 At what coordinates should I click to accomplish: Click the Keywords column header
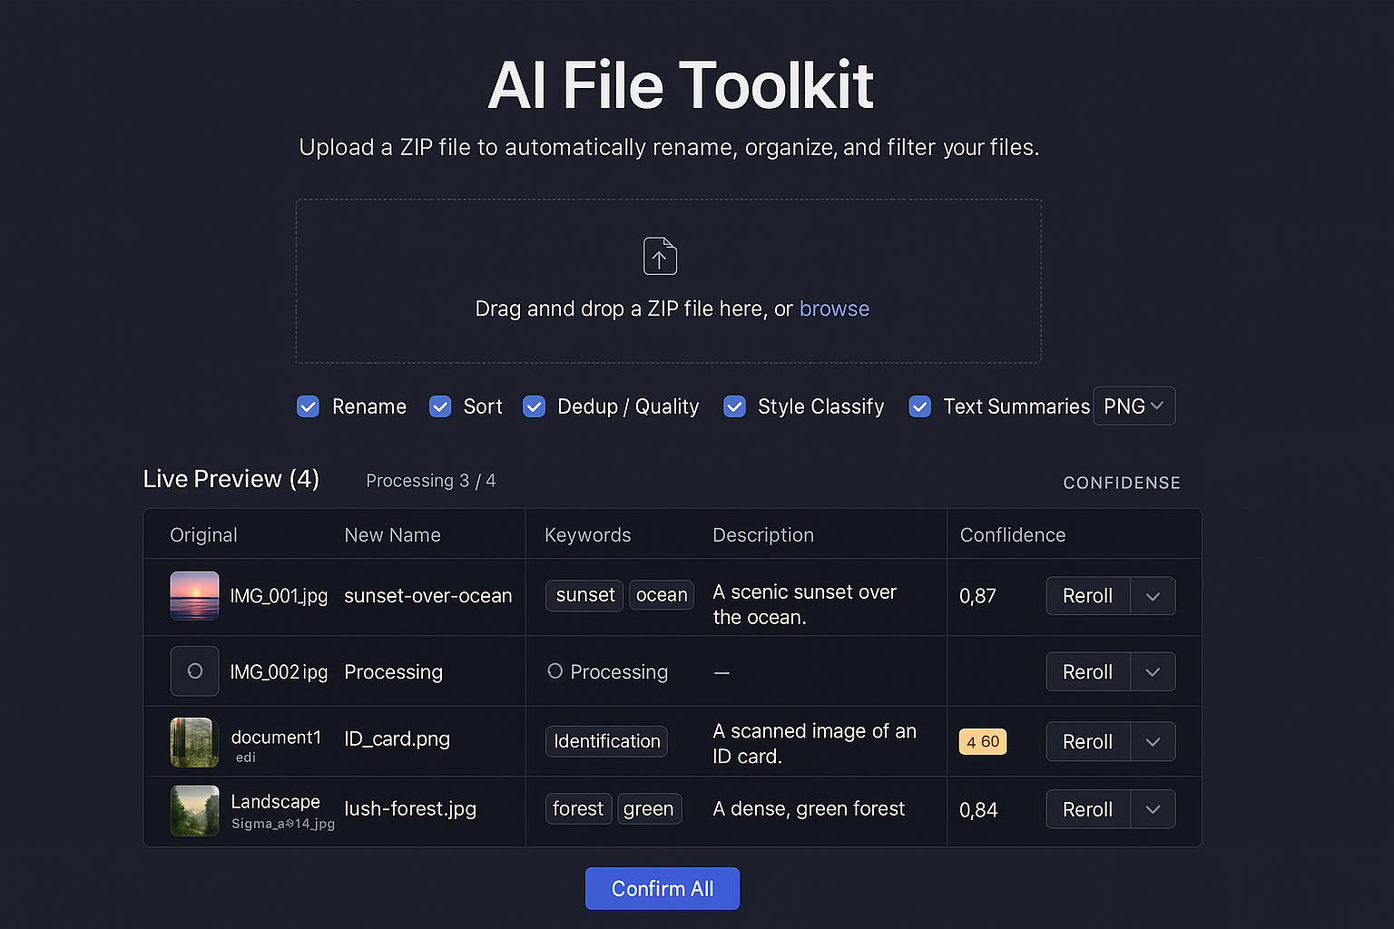pyautogui.click(x=587, y=534)
